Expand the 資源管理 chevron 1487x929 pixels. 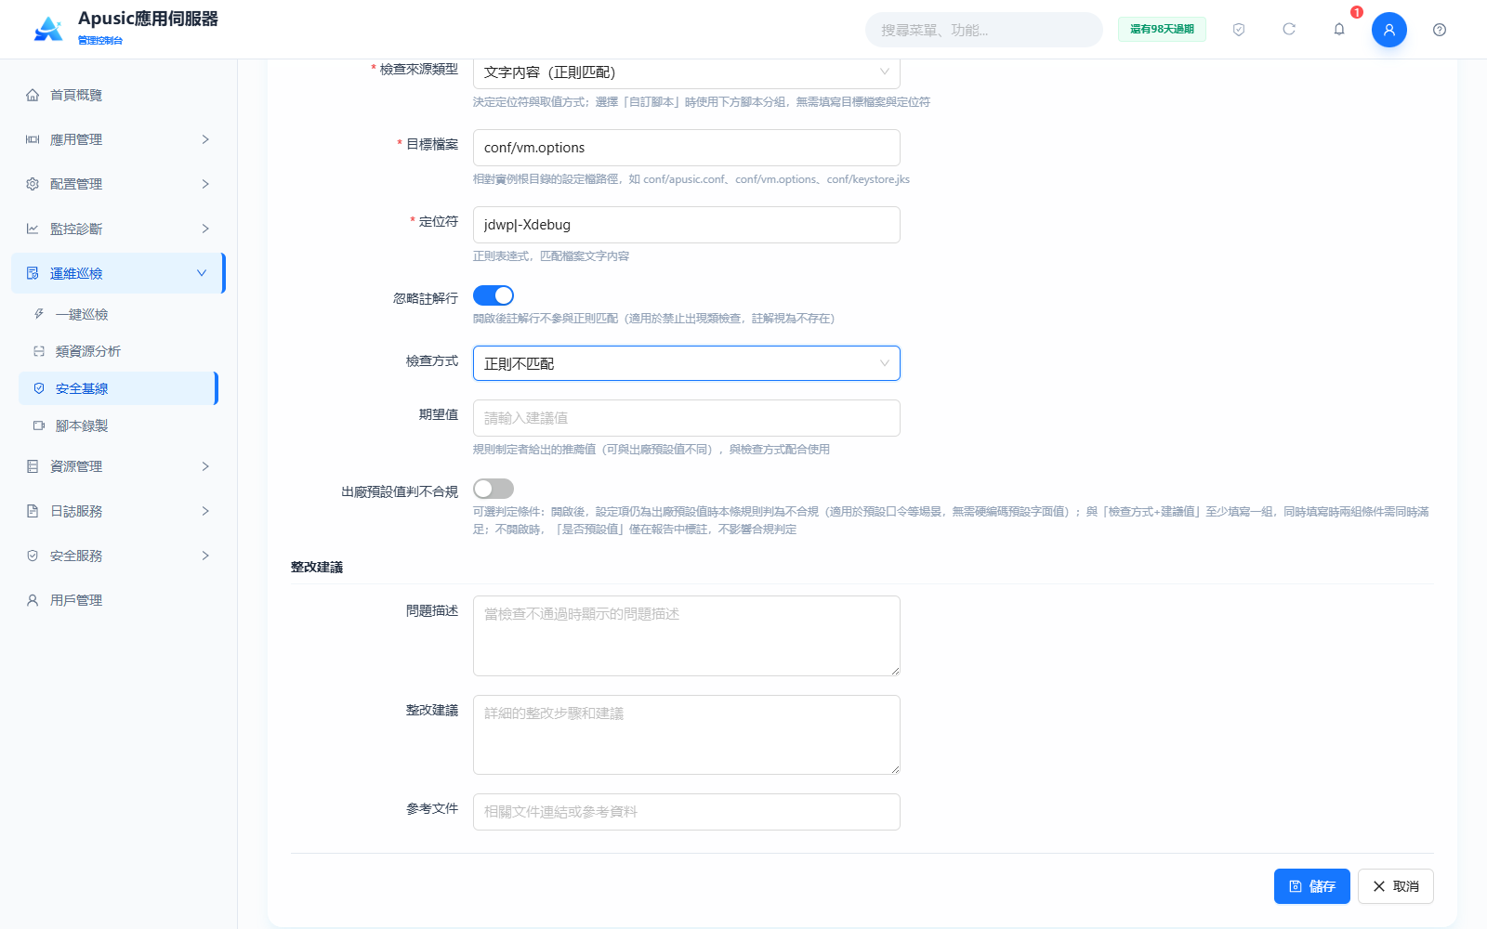click(205, 466)
